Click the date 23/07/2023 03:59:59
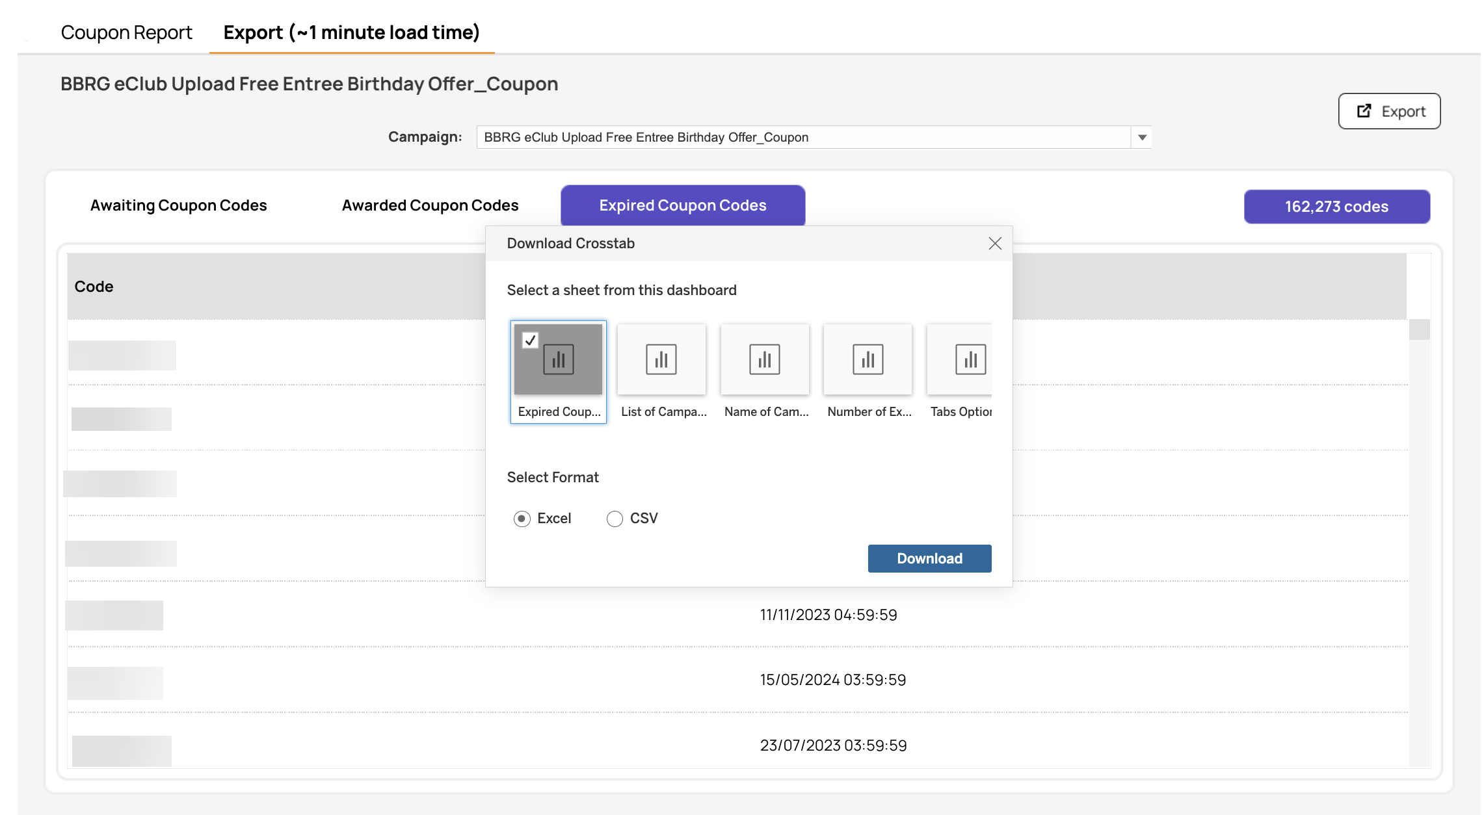This screenshot has height=815, width=1484. (x=833, y=745)
